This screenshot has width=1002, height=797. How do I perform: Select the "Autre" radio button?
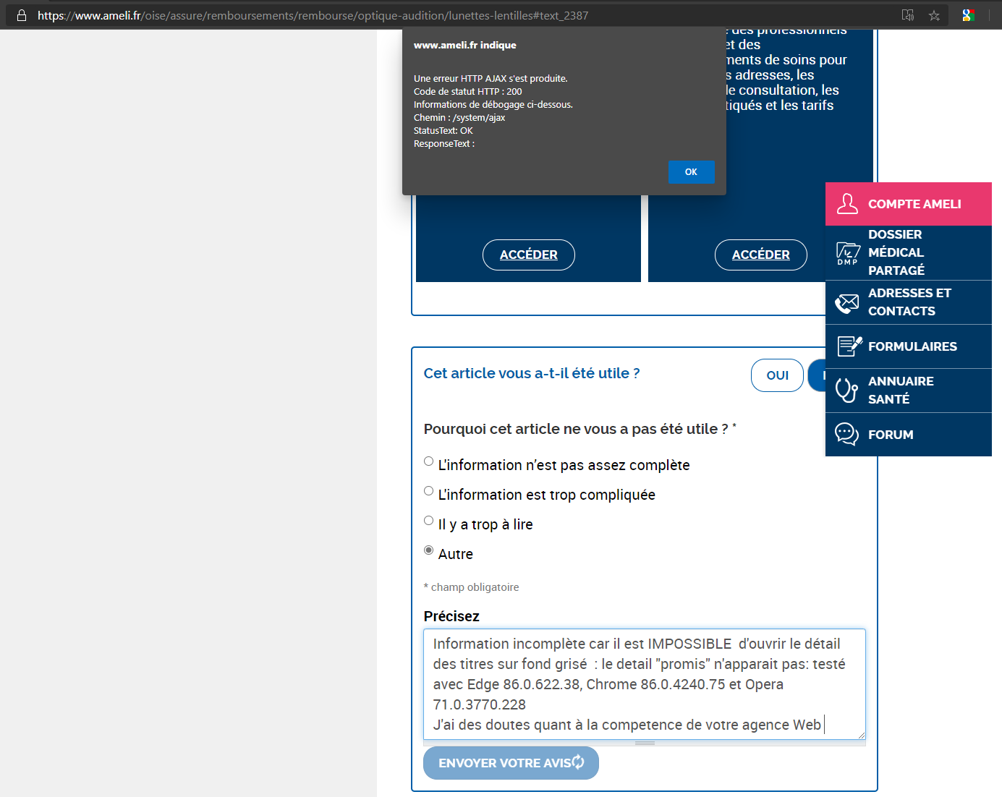pyautogui.click(x=429, y=550)
